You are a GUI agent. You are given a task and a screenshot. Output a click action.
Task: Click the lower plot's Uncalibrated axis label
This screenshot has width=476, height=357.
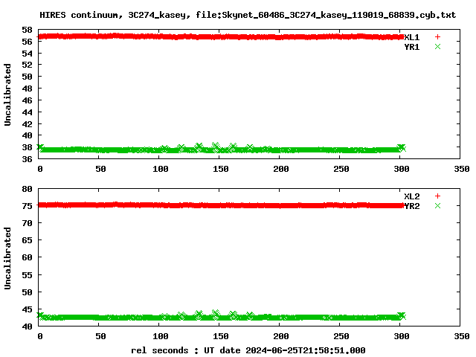(7, 258)
